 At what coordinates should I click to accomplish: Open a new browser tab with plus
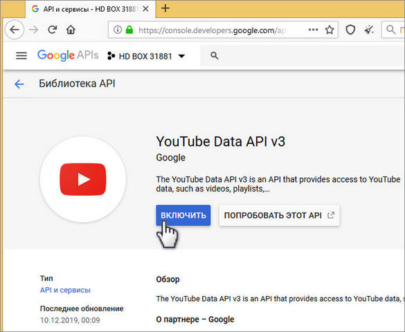165,8
